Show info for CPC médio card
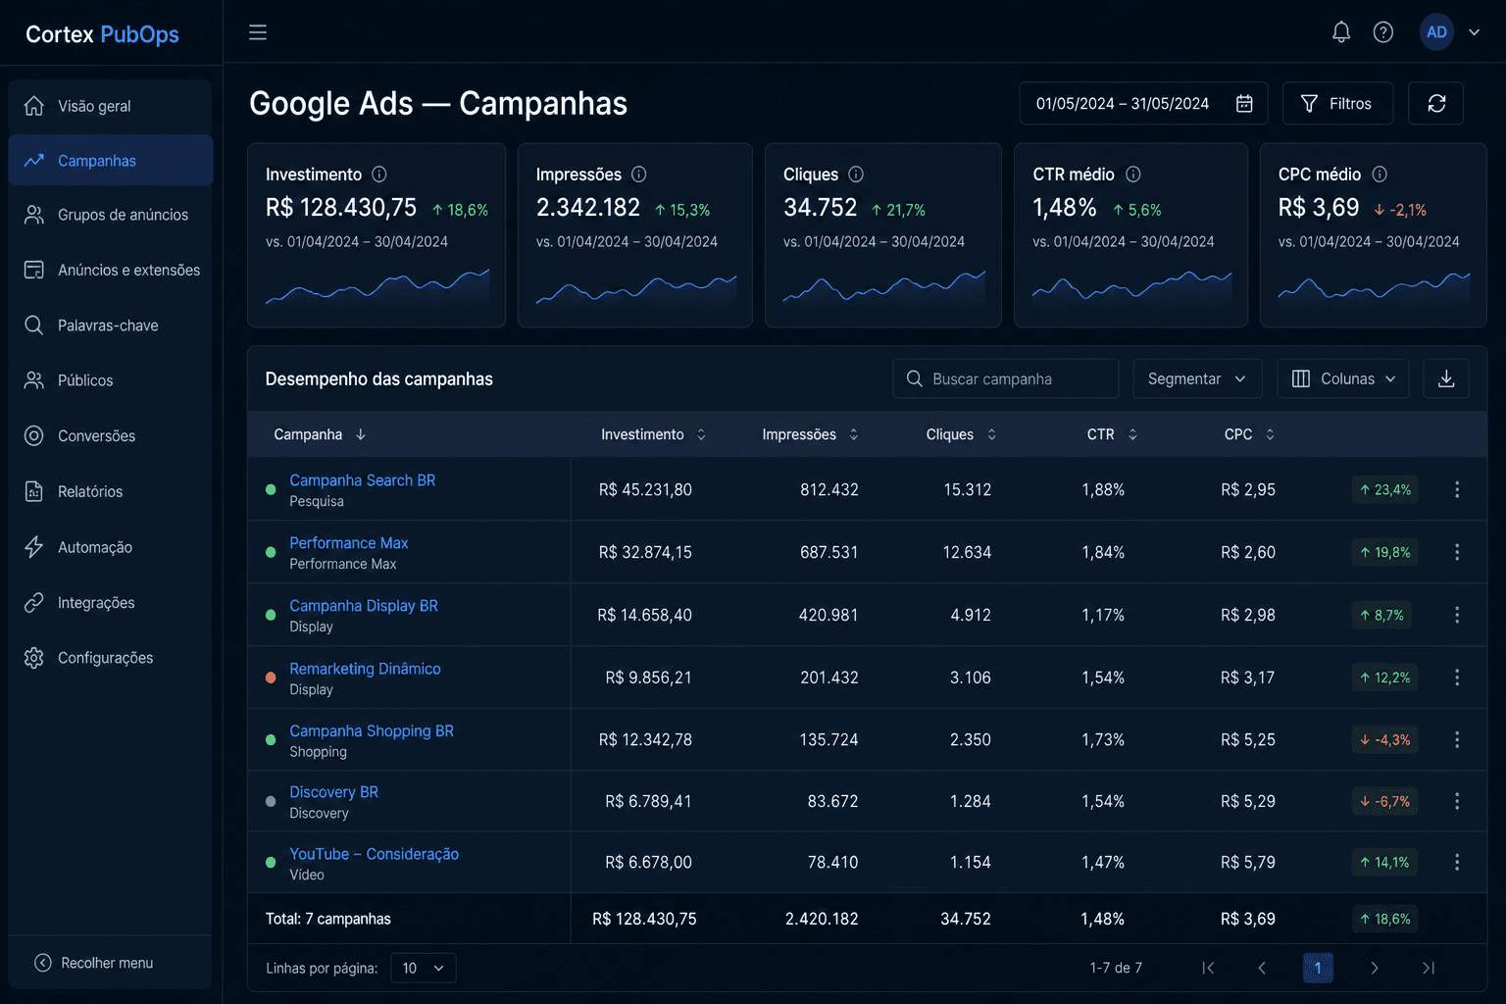1506x1004 pixels. pyautogui.click(x=1380, y=174)
